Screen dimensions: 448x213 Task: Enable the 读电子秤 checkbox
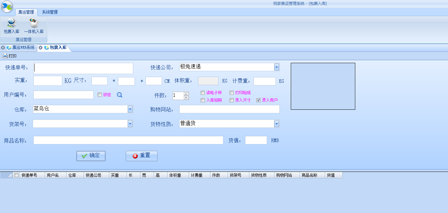click(x=203, y=93)
